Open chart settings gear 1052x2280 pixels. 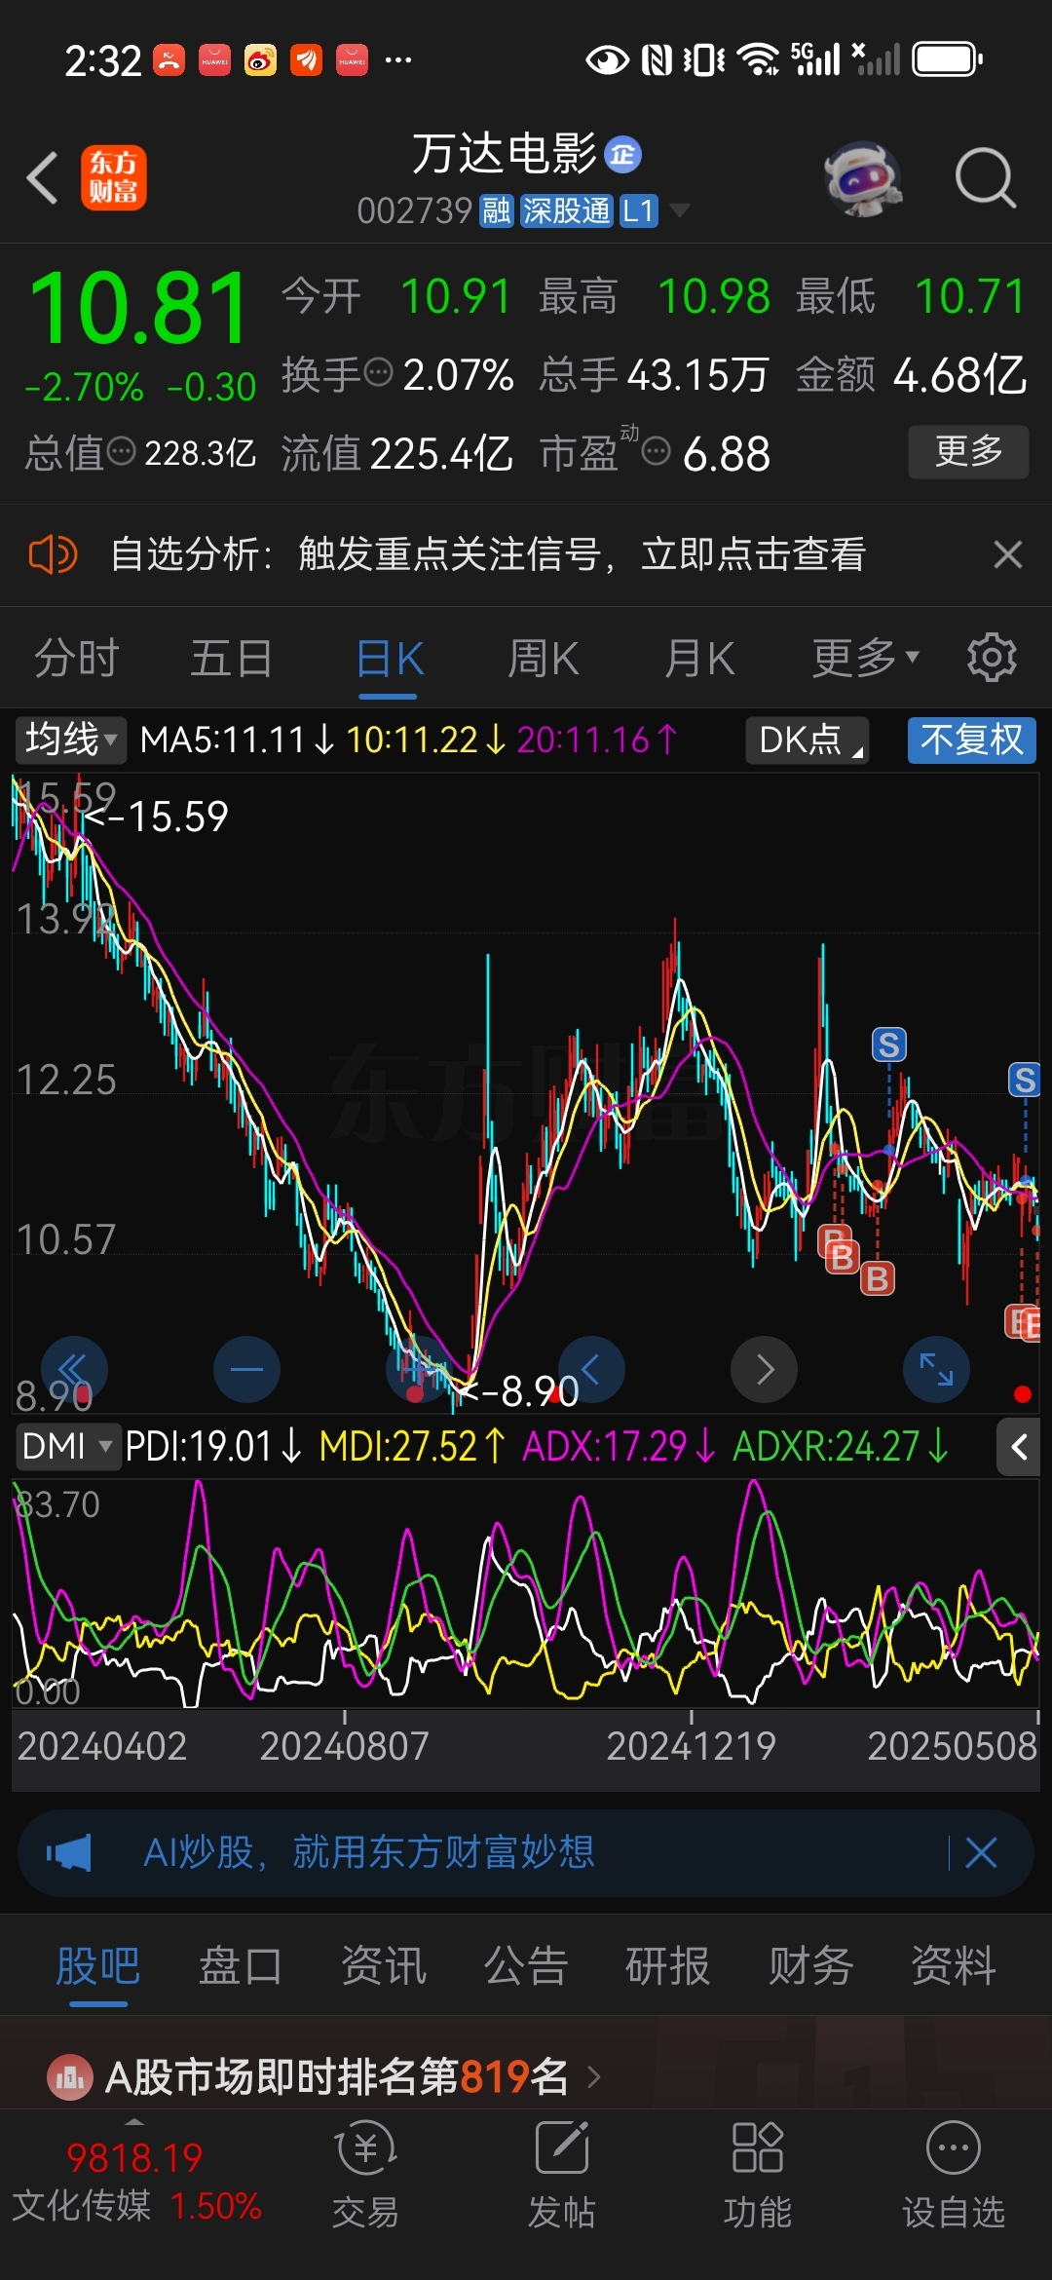(992, 658)
